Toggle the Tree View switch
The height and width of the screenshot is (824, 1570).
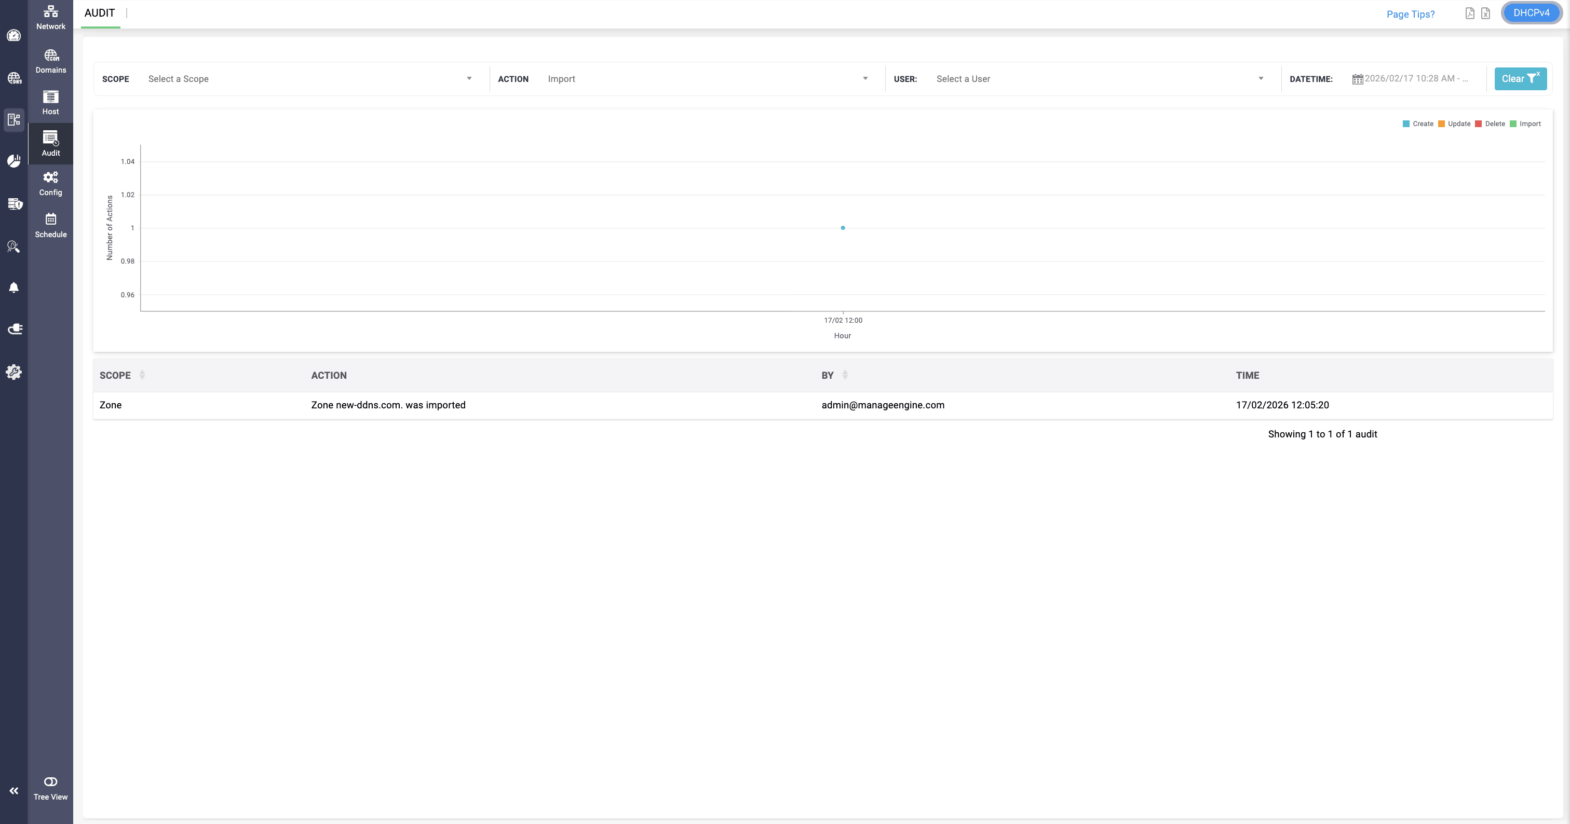tap(50, 782)
